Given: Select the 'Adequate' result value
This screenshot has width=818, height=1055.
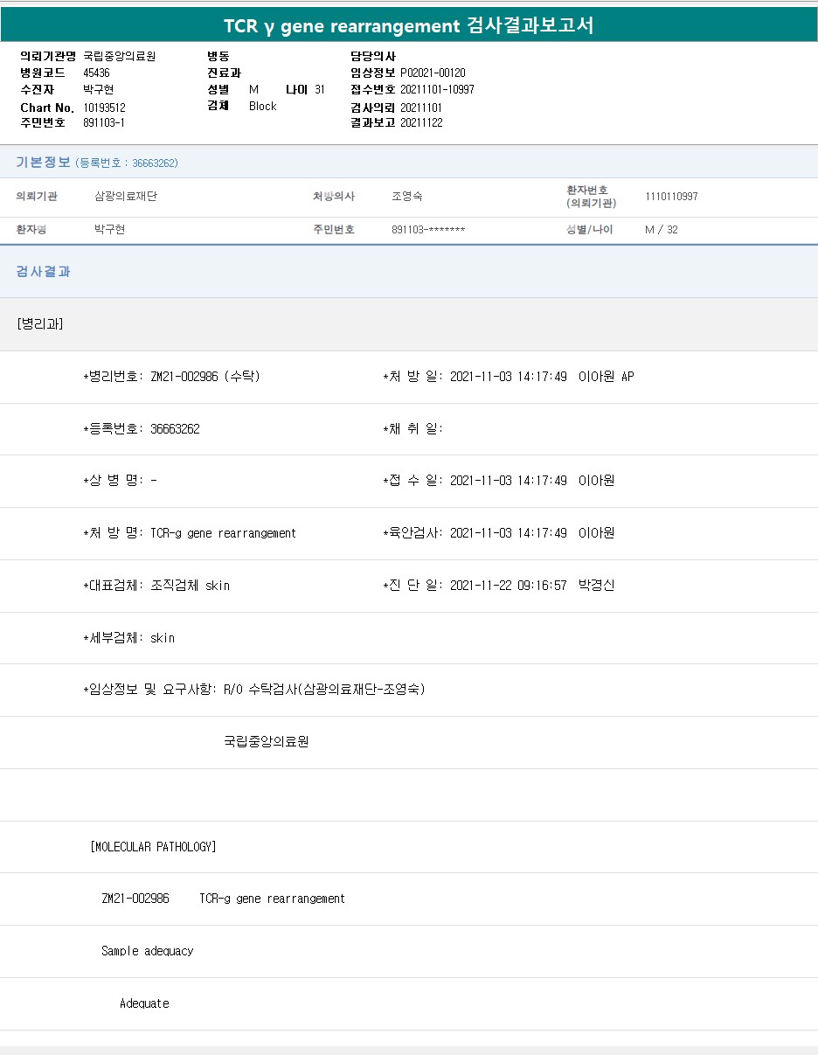Looking at the screenshot, I should pos(144,1003).
